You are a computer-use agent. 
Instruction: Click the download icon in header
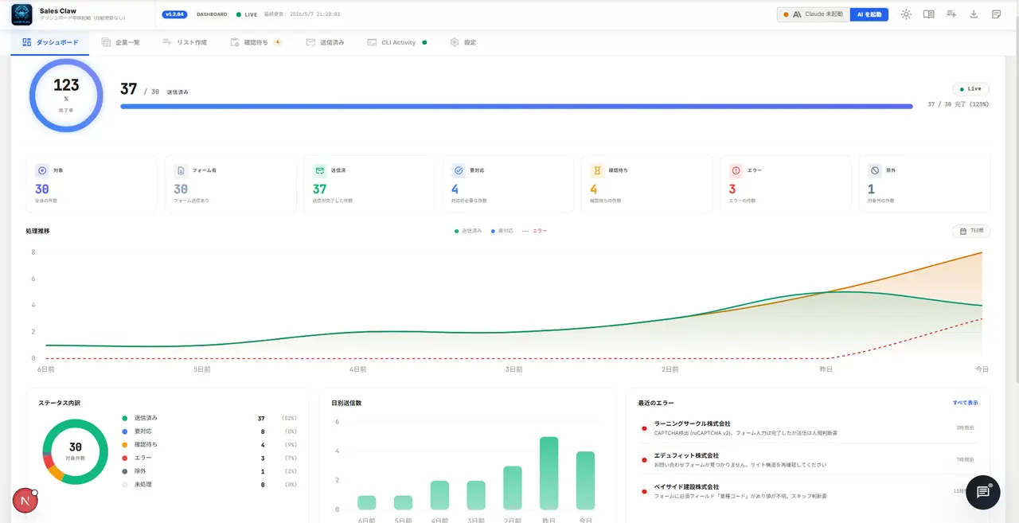coord(974,14)
